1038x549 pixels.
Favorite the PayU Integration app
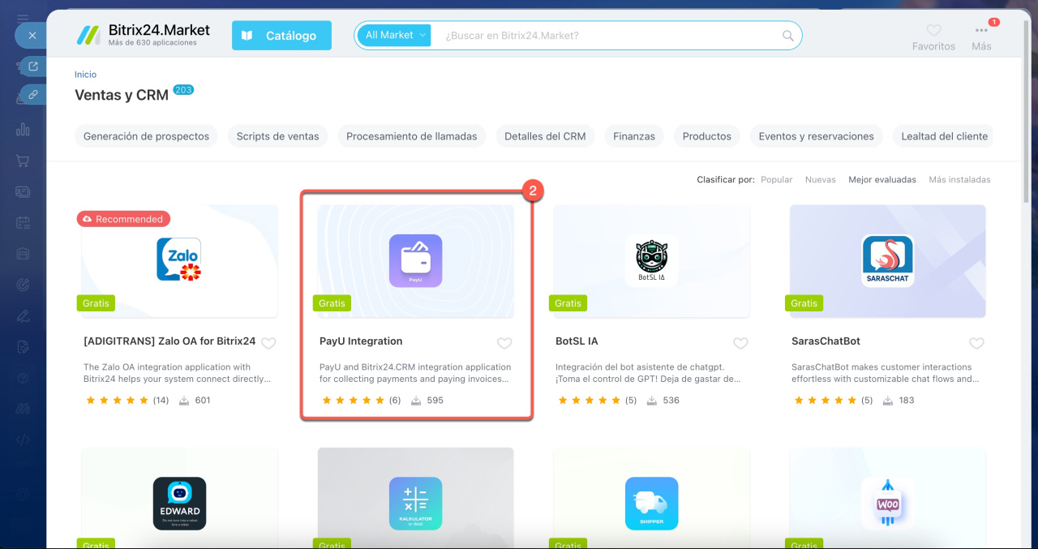pyautogui.click(x=504, y=343)
